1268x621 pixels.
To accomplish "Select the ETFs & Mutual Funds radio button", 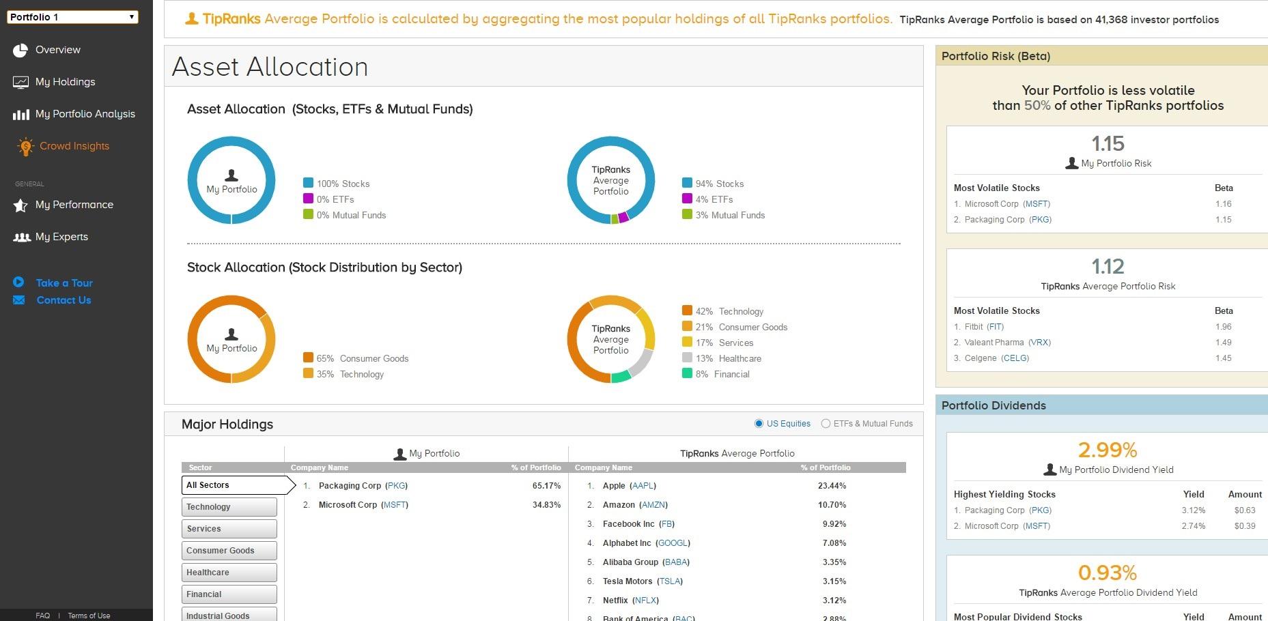I will click(826, 424).
